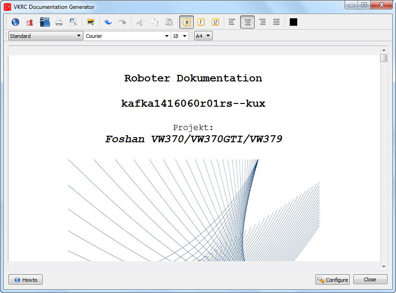Image resolution: width=396 pixels, height=293 pixels.
Task: Click the scrollbar down arrow
Action: 384,267
